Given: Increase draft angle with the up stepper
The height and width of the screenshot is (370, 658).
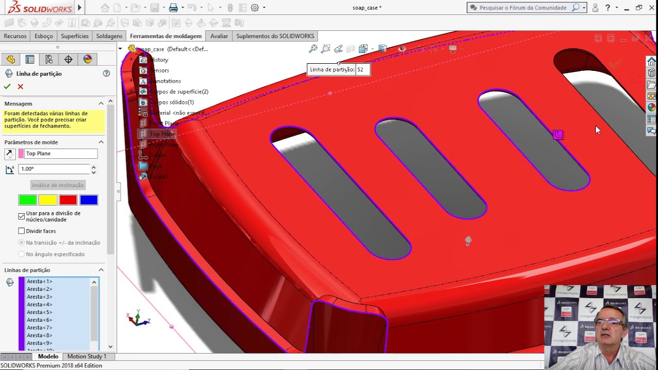Looking at the screenshot, I should pyautogui.click(x=94, y=166).
